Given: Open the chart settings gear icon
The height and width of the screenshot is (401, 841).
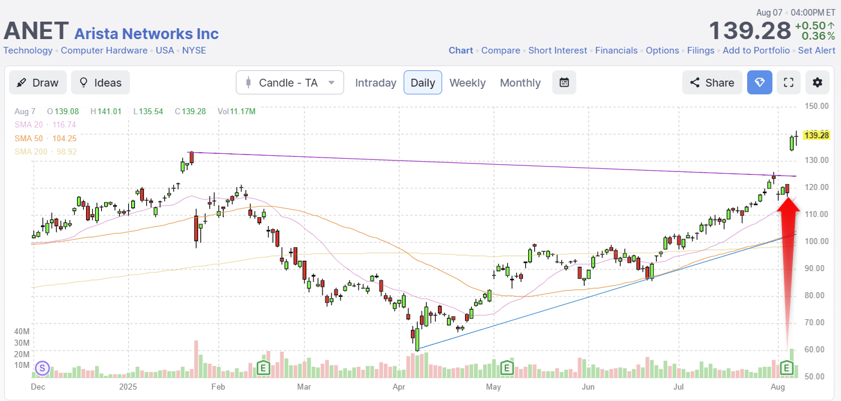Looking at the screenshot, I should tap(817, 83).
